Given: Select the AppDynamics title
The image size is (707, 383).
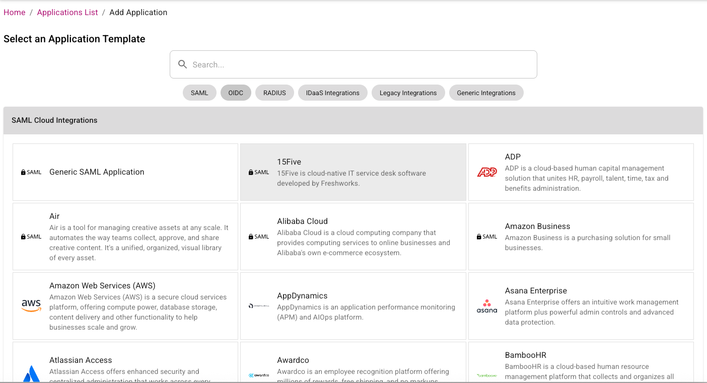Looking at the screenshot, I should pos(302,296).
